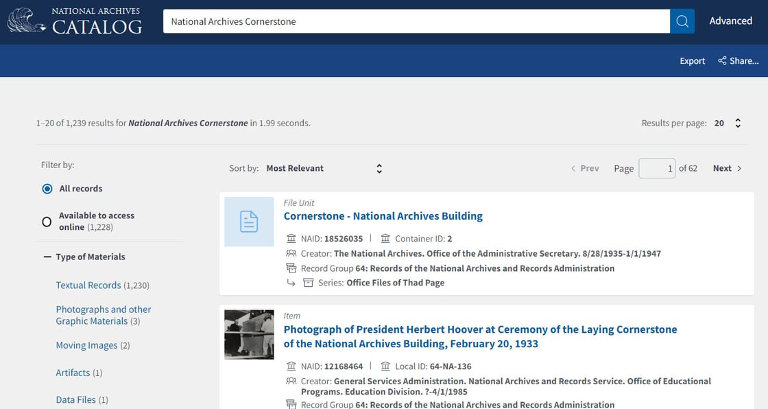This screenshot has width=768, height=409.
Task: Click the document icon for Cornerstone file unit
Action: coord(249,222)
